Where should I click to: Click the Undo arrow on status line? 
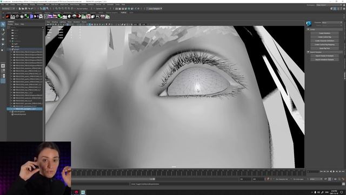pos(29,9)
